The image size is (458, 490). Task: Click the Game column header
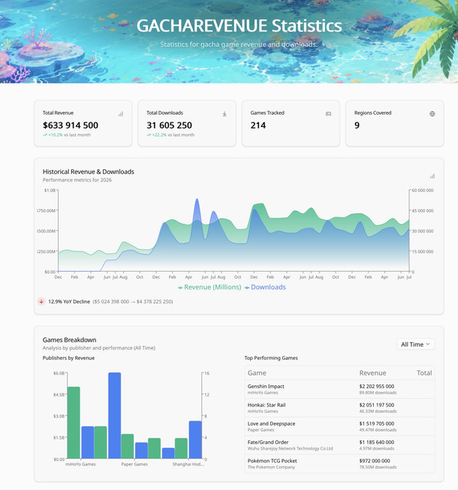(x=257, y=373)
